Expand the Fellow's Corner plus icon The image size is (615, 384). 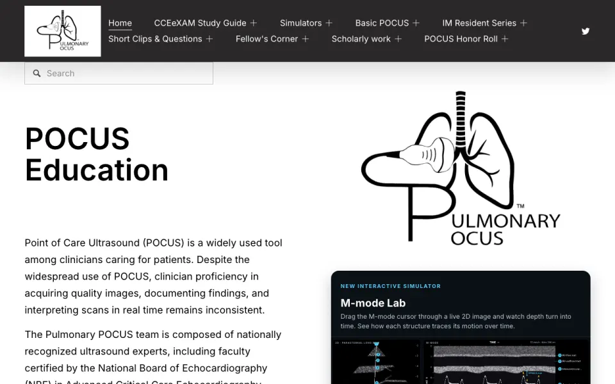click(305, 39)
